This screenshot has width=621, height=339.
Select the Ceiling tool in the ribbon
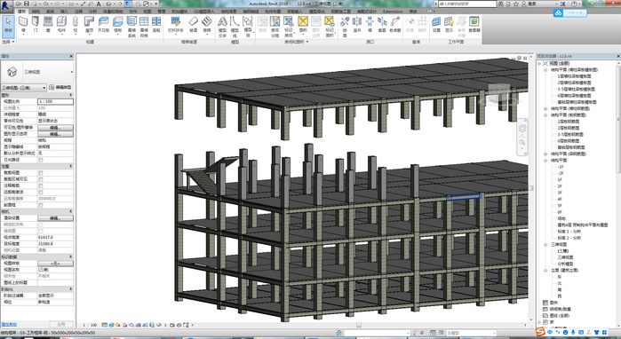(103, 24)
